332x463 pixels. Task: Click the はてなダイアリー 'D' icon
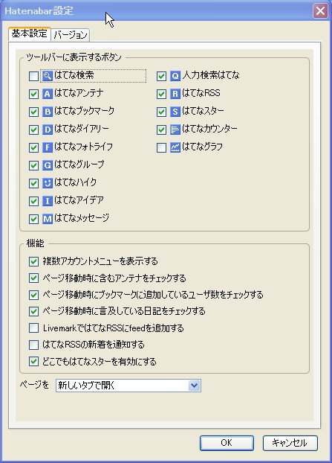47,130
